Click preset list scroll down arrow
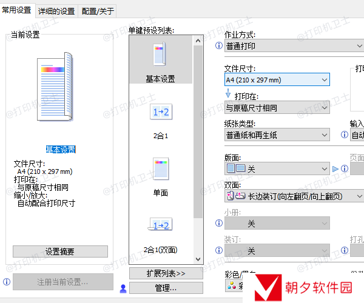The width and height of the screenshot is (364, 303). (198, 259)
